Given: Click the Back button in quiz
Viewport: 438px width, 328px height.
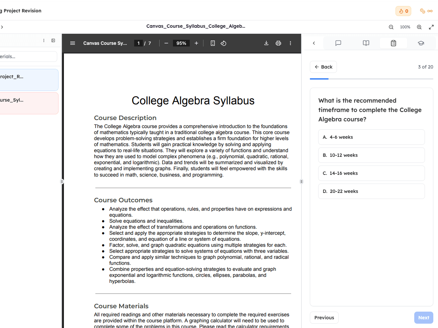Looking at the screenshot, I should [x=323, y=67].
